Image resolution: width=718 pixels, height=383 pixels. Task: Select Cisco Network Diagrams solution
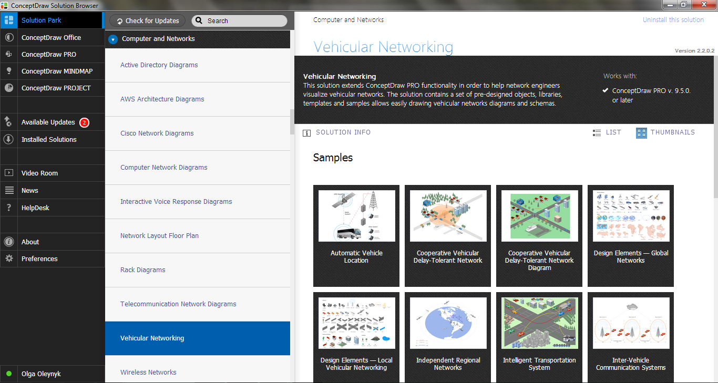point(198,133)
